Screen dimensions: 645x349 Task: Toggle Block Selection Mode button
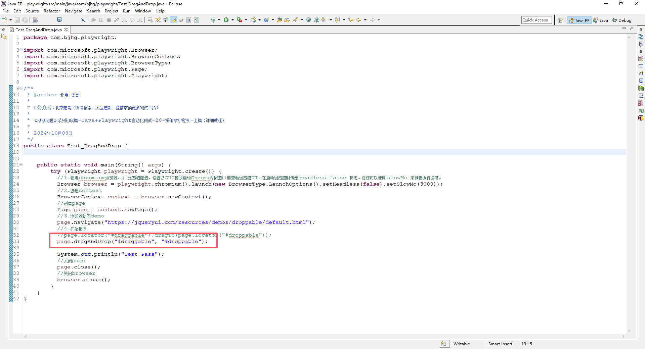coord(189,20)
